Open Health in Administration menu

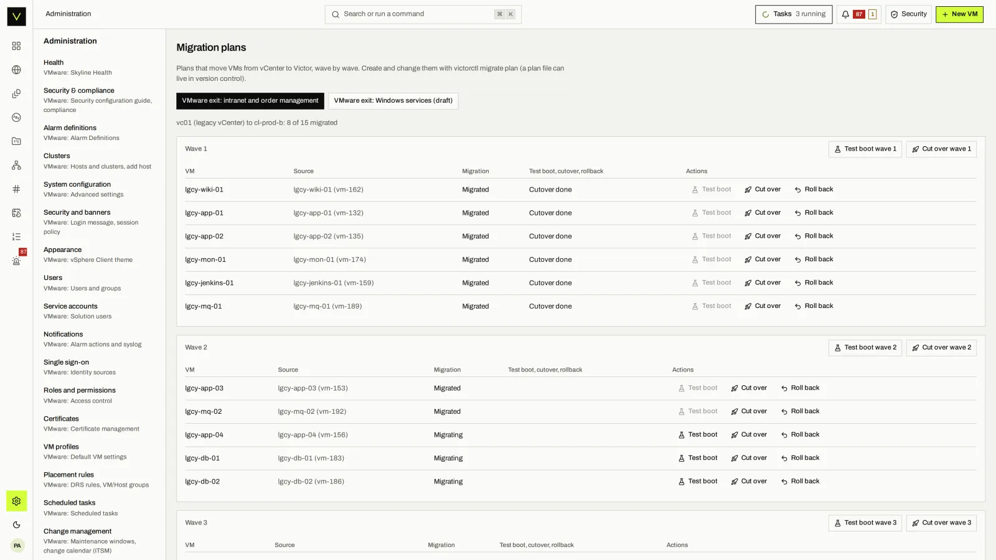click(x=99, y=67)
